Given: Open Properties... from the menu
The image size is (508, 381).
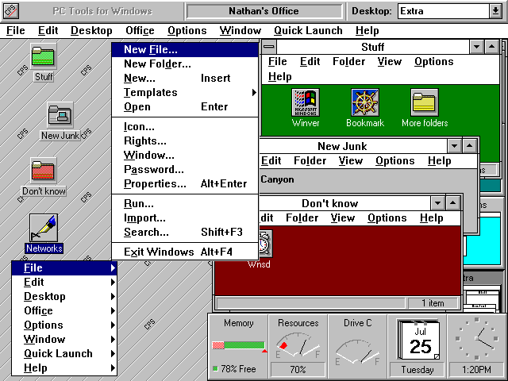Looking at the screenshot, I should tap(185, 183).
